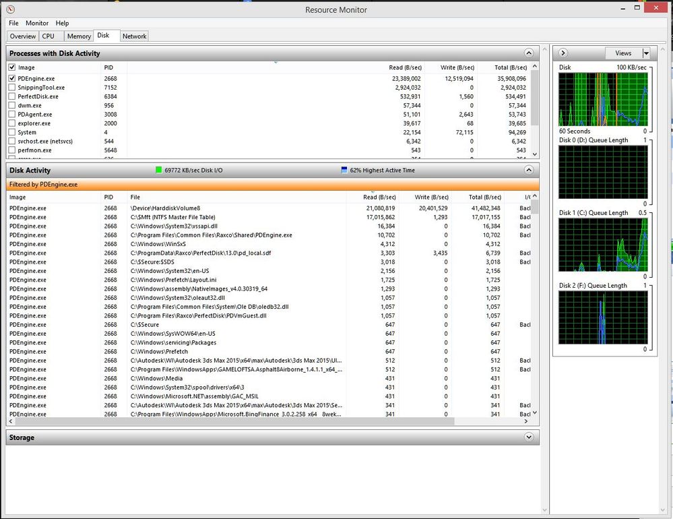Screen dimensions: 673x519
Task: Select the GAMELOFTSA.Asphalt8Airborne file row
Action: pyautogui.click(x=269, y=369)
